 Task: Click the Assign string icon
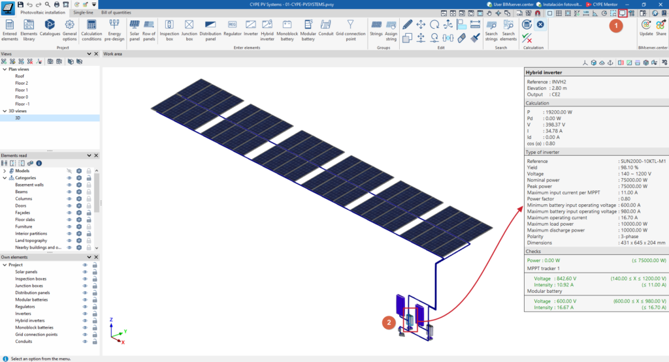[391, 30]
